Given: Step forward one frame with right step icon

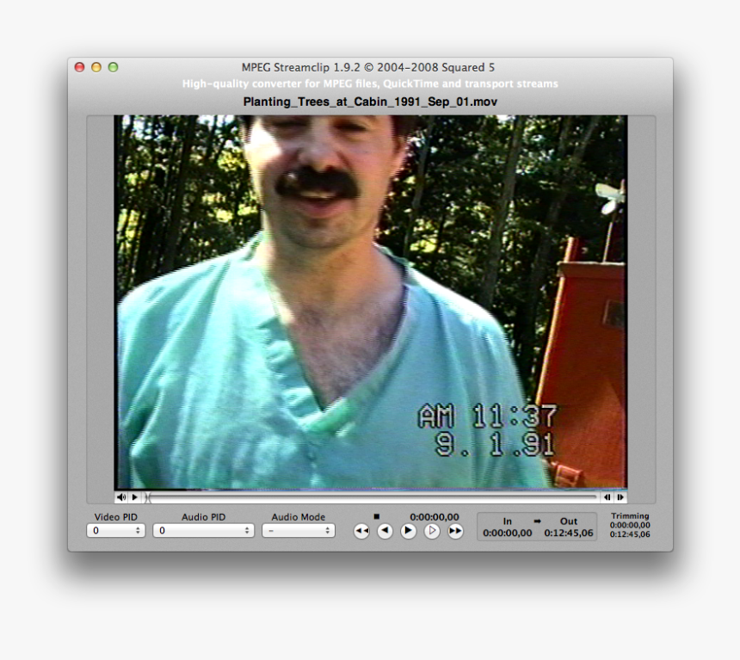Looking at the screenshot, I should pos(620,497).
